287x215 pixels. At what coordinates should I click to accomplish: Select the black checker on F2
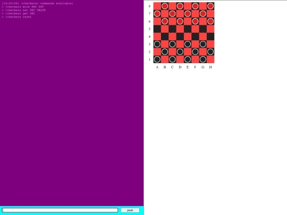[x=195, y=51]
